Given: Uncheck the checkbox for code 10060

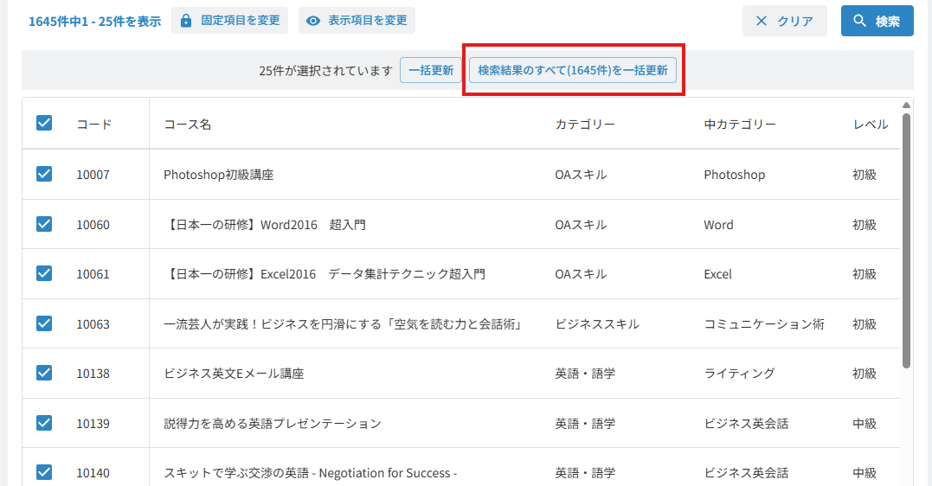Looking at the screenshot, I should pyautogui.click(x=44, y=223).
